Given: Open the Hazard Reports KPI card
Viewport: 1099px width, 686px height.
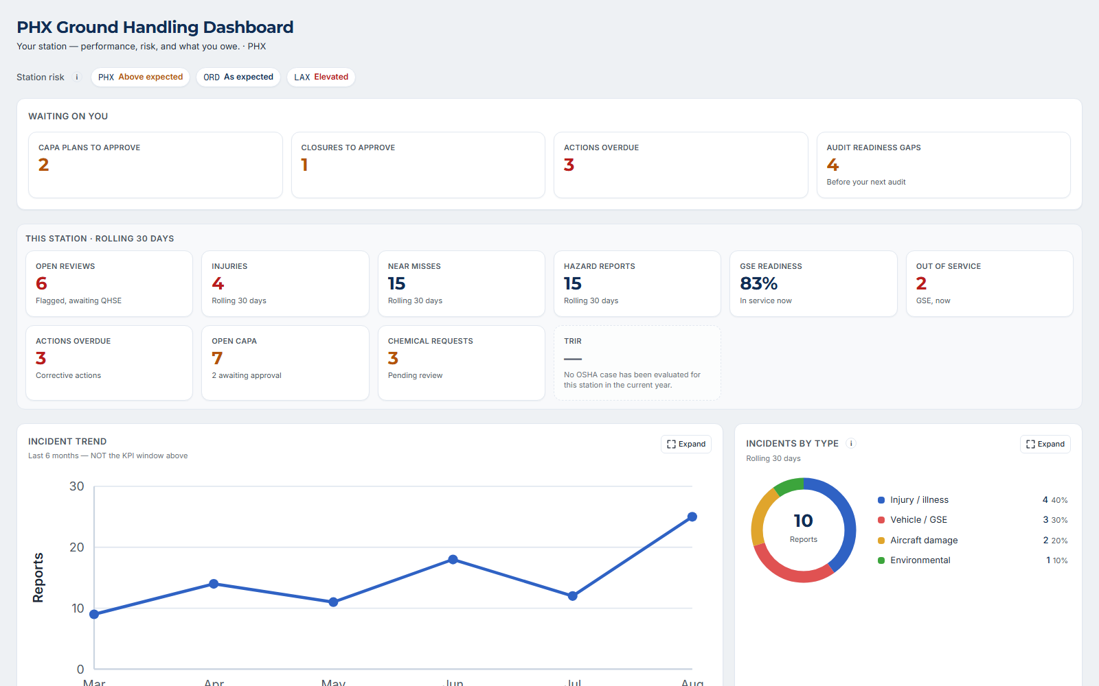Looking at the screenshot, I should (637, 283).
